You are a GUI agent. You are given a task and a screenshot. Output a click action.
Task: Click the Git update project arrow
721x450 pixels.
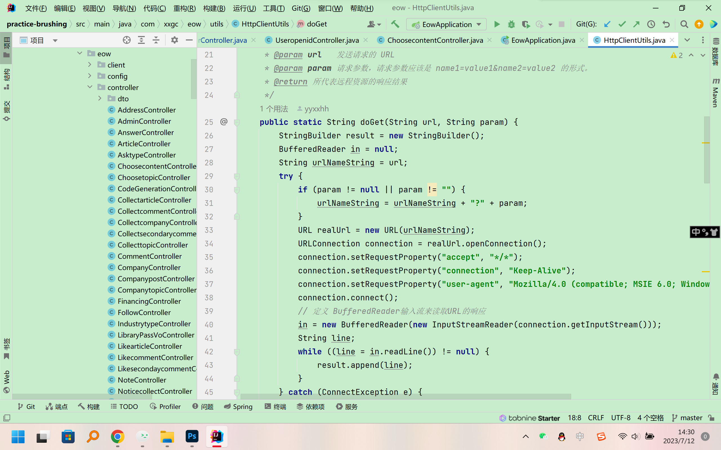tap(607, 24)
